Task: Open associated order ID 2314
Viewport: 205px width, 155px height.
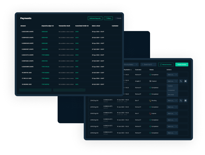Action: coord(77,37)
